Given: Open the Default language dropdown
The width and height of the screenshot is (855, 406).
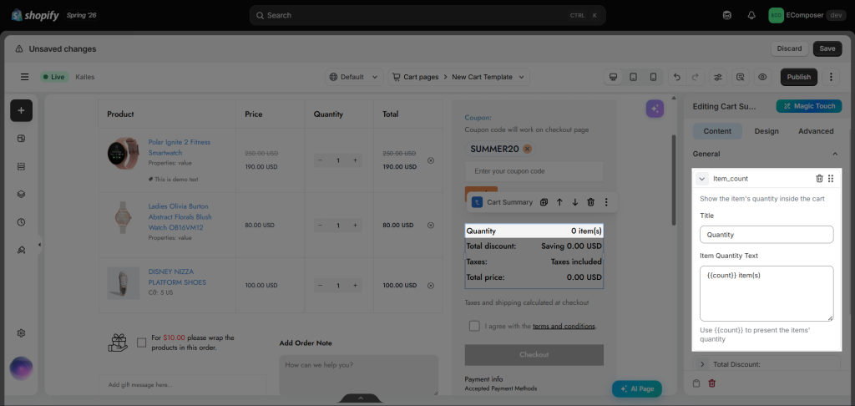Looking at the screenshot, I should 354,77.
